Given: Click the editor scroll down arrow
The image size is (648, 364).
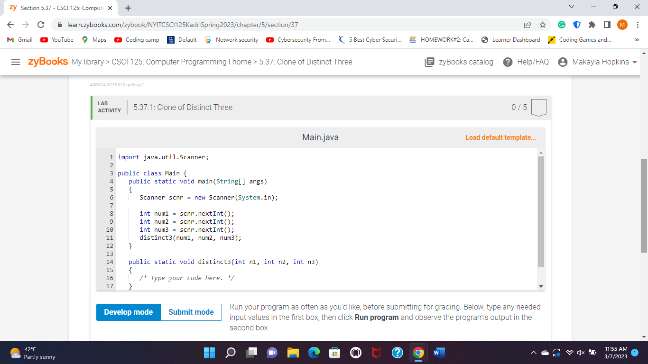Looking at the screenshot, I should (x=541, y=287).
